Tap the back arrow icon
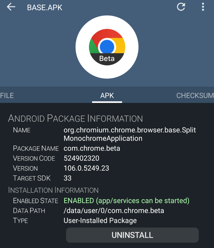 (x=11, y=7)
